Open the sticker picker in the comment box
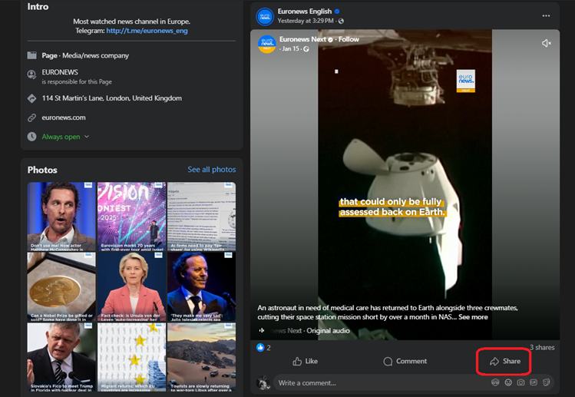575x397 pixels. 546,382
